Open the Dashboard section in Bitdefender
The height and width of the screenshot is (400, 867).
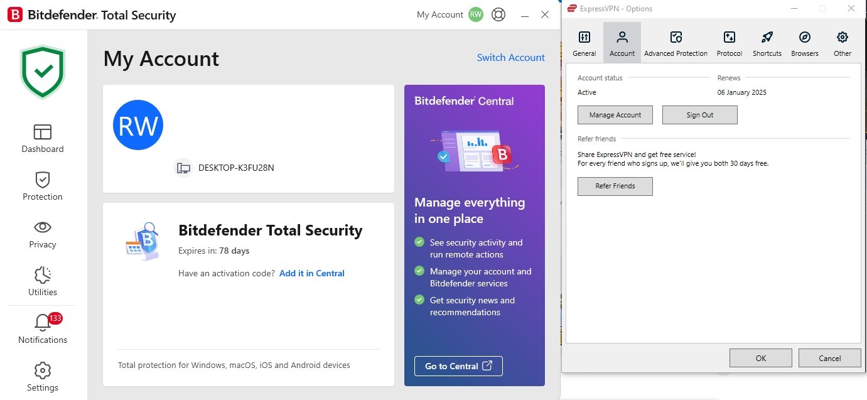pyautogui.click(x=43, y=139)
